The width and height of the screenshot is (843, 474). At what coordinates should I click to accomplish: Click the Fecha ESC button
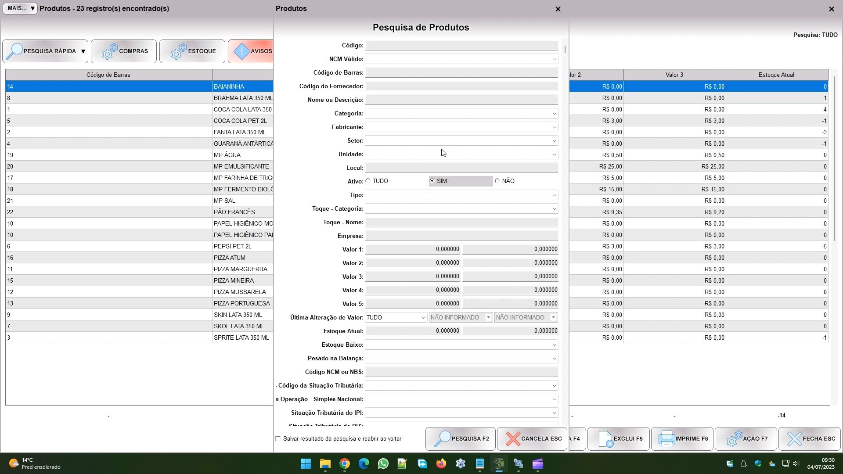click(x=810, y=439)
